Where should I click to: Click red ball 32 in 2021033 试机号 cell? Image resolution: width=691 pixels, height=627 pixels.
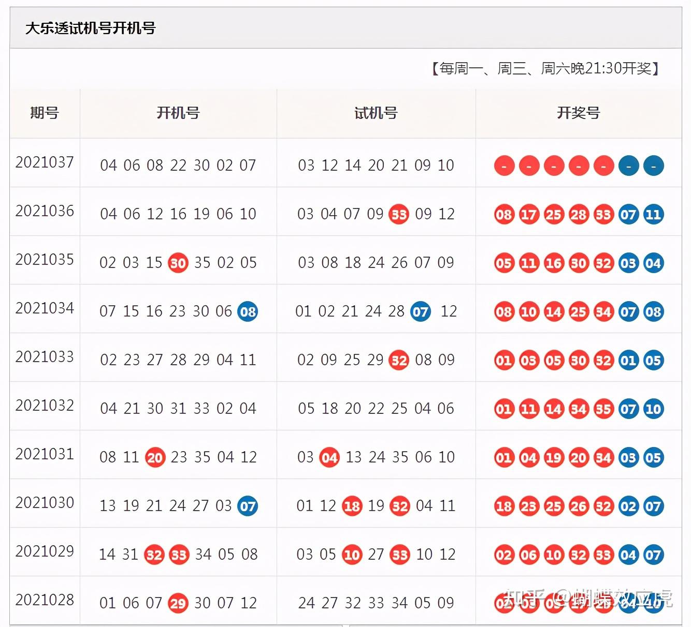(399, 360)
